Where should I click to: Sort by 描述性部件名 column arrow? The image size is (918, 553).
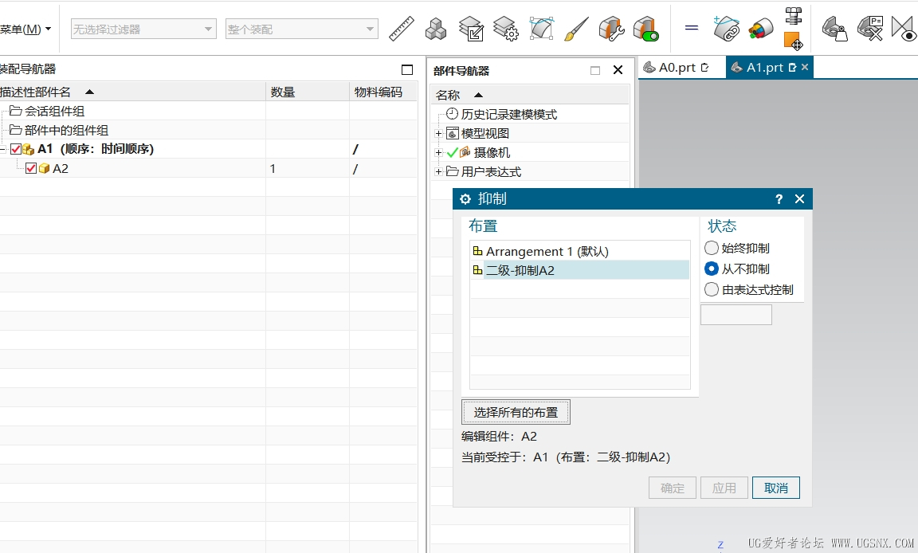[89, 92]
